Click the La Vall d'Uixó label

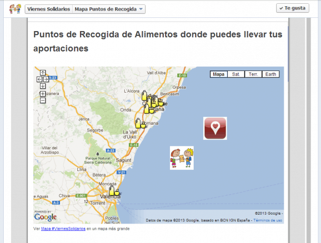(130, 135)
